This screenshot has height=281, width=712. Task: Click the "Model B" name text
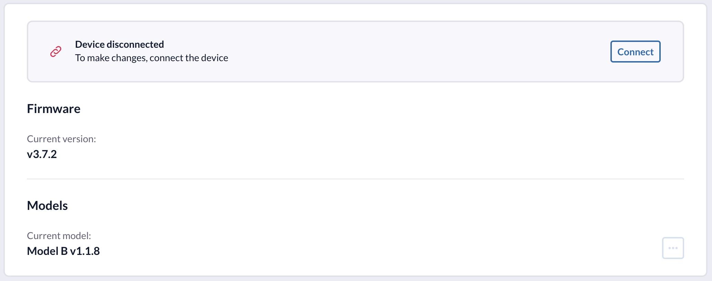pyautogui.click(x=47, y=251)
